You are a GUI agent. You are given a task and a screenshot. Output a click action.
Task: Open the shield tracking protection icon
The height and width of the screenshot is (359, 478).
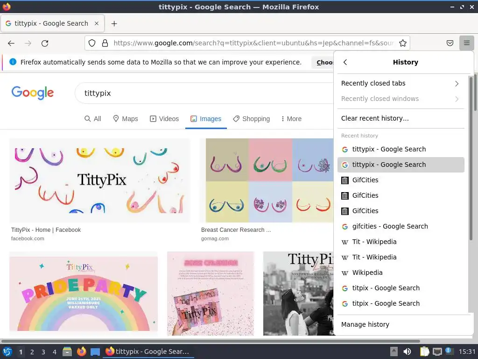coord(92,43)
